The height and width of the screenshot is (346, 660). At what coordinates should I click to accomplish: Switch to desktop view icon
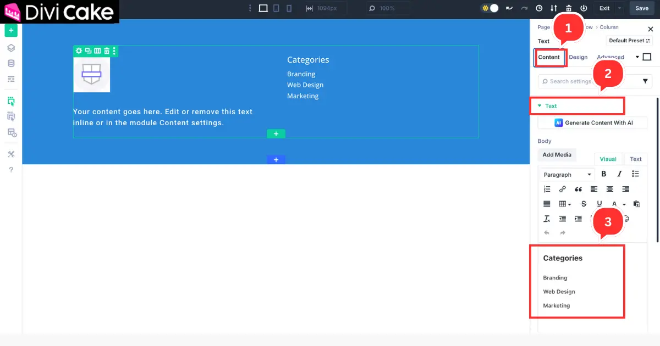click(x=263, y=8)
